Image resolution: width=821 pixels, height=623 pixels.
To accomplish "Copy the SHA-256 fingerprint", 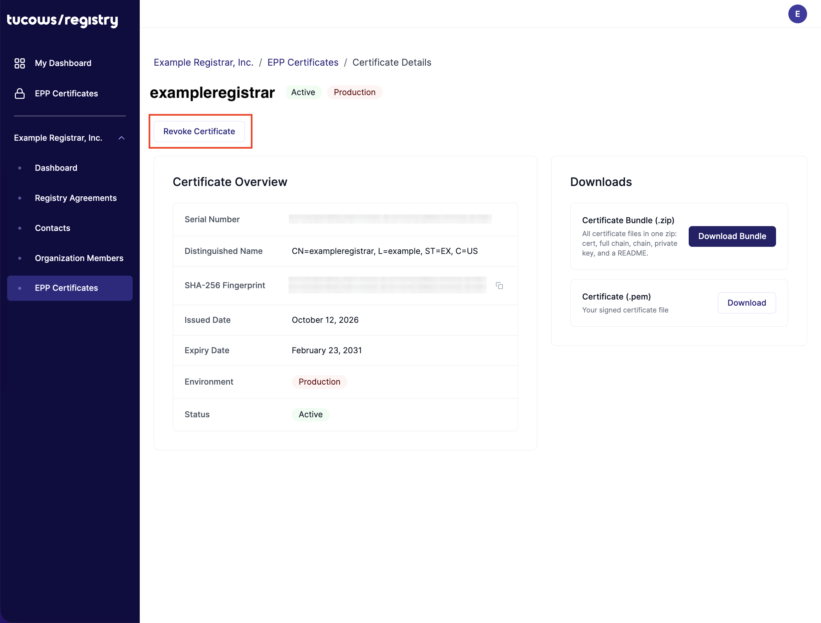I will point(499,285).
